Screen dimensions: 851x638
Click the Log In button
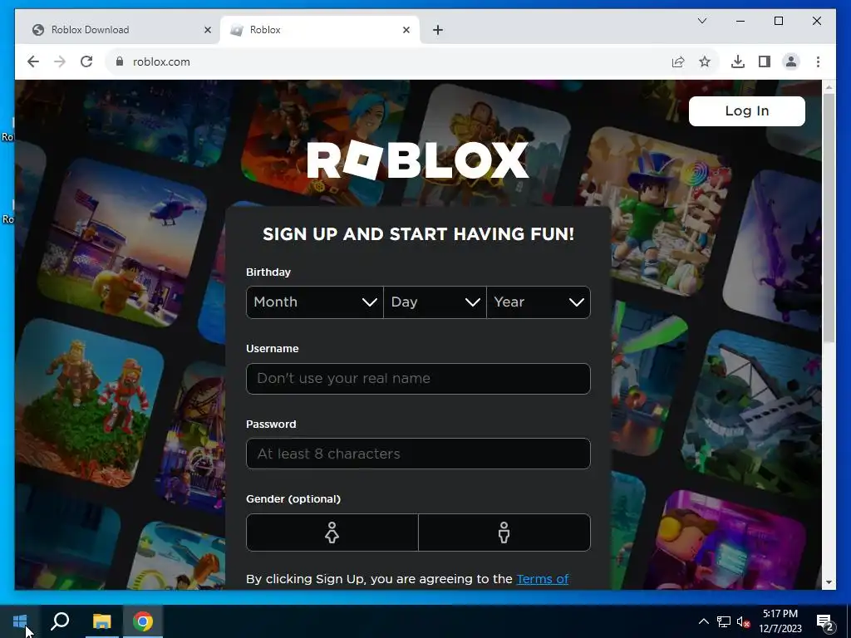747,111
